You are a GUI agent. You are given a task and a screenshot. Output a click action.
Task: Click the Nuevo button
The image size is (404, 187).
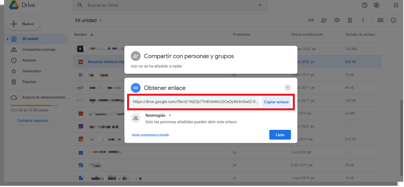point(23,24)
